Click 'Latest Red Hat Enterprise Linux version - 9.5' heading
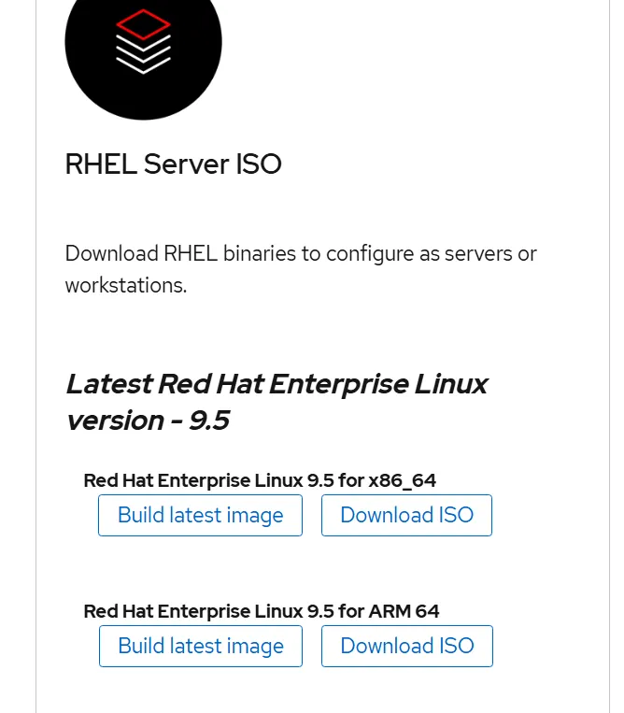The width and height of the screenshot is (624, 713). click(x=277, y=402)
